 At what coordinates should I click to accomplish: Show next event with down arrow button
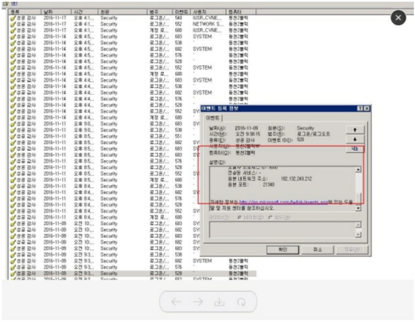click(355, 139)
